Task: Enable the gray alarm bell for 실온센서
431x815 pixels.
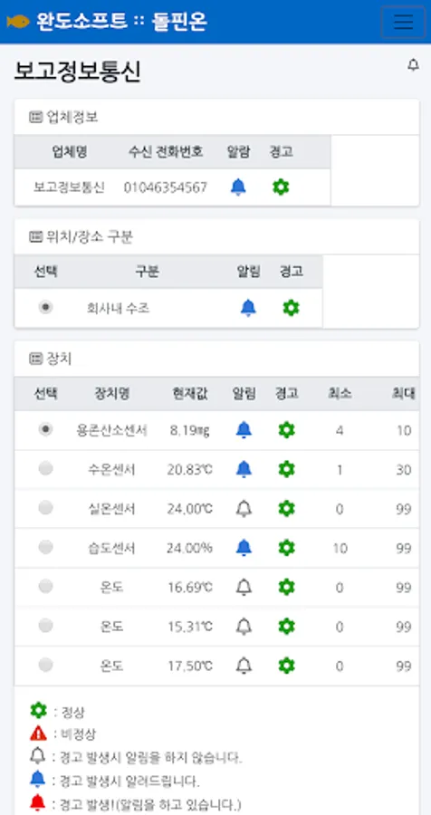Action: tap(244, 508)
